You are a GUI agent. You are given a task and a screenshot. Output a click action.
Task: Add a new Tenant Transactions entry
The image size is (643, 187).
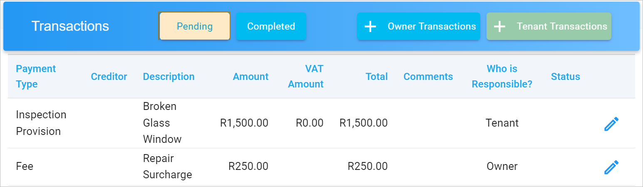coord(549,26)
